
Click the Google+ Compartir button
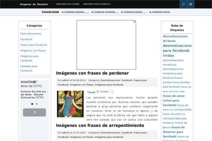click(x=103, y=92)
